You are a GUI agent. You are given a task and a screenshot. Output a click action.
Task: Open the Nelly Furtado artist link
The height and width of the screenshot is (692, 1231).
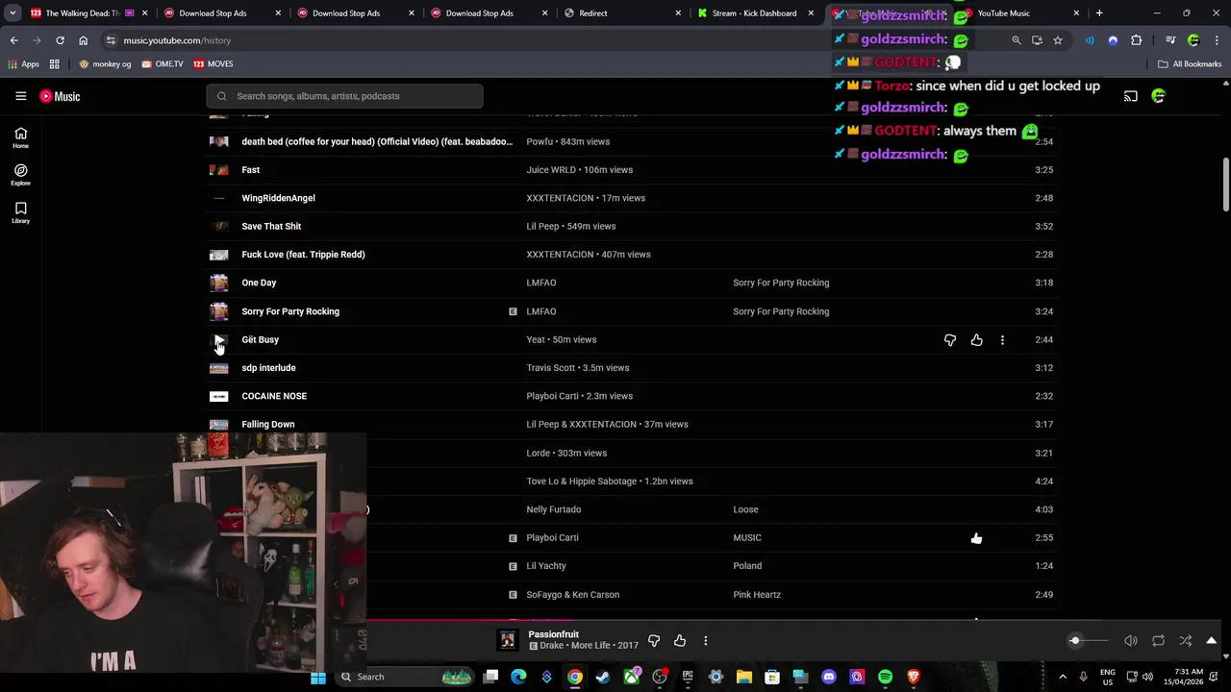pos(554,509)
